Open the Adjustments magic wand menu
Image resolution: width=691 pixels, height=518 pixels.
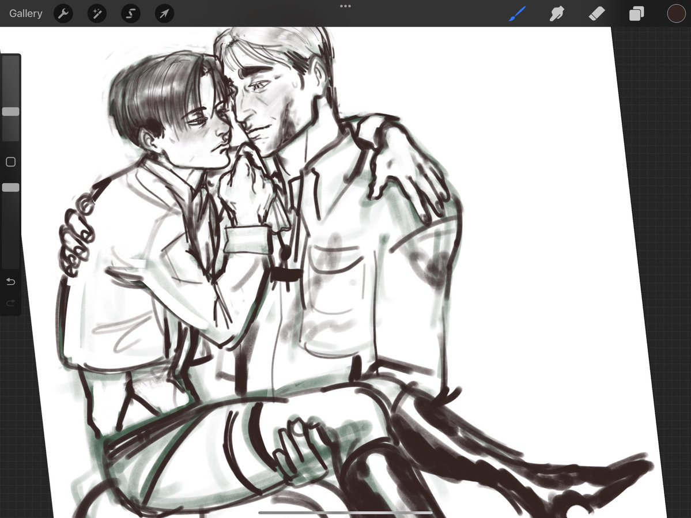97,14
